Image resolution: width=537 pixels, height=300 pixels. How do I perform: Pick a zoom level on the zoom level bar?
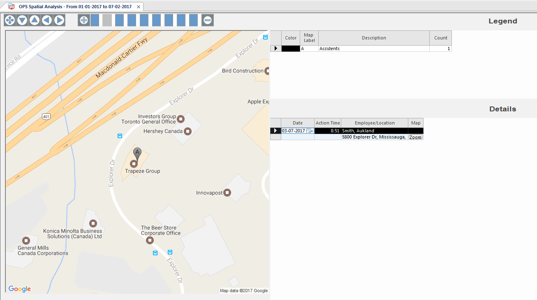[x=144, y=20]
